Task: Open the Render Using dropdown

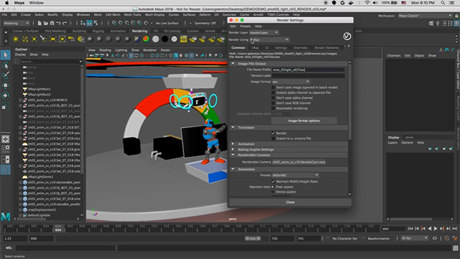Action: [270, 40]
